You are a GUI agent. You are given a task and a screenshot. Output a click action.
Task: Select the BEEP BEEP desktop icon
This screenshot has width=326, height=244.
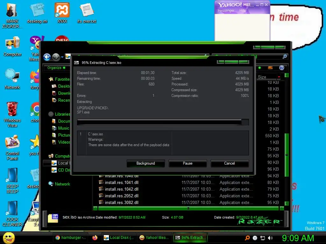coord(12,181)
